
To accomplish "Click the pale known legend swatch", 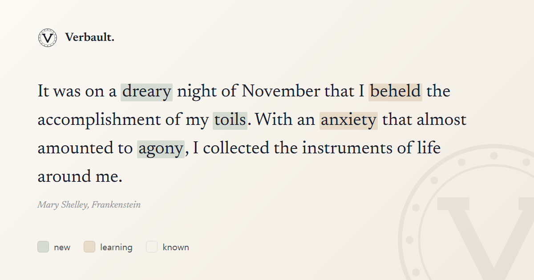I will 152,247.
